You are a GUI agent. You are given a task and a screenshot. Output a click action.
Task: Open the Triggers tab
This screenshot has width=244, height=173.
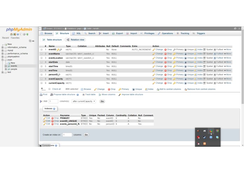coord(199,34)
